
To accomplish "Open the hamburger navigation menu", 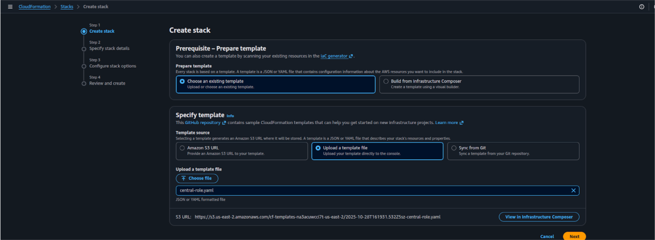I will point(10,7).
